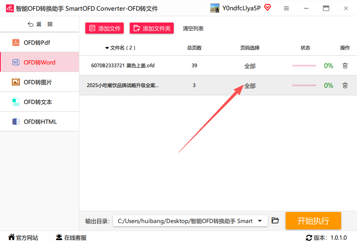Screen dimensions: 357x244
Task: Click the trash icon for 6070B2333721 file
Action: click(345, 66)
